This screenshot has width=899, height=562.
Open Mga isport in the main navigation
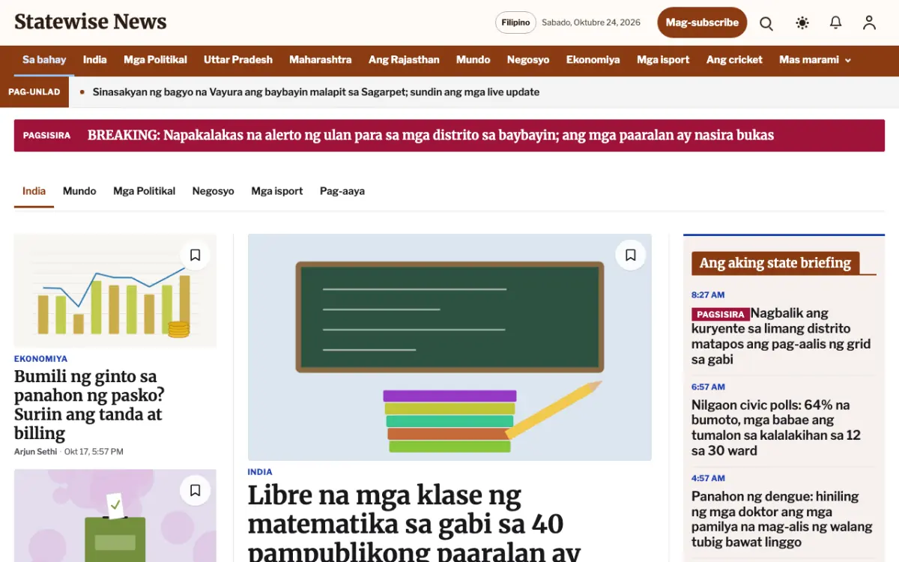point(663,60)
